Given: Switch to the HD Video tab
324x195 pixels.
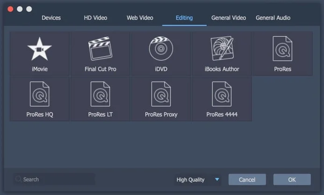Looking at the screenshot, I should (95, 18).
